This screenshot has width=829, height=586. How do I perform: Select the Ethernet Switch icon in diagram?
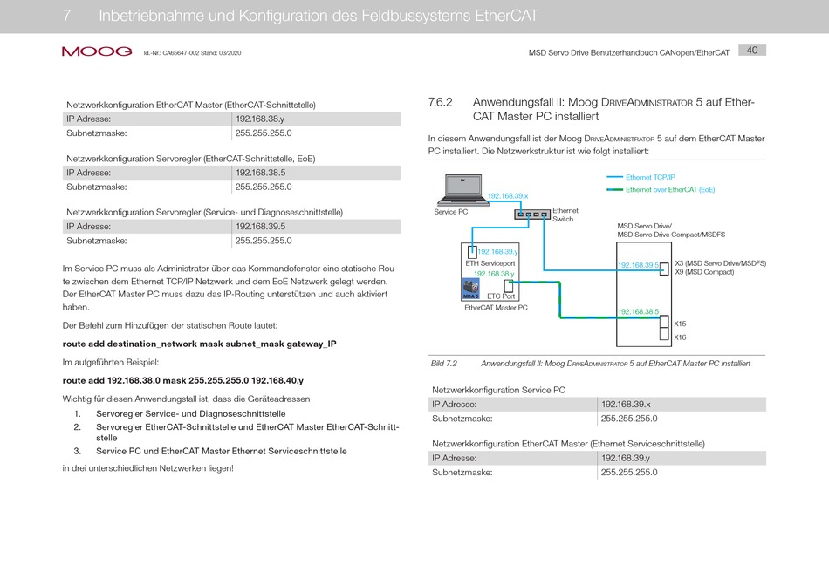coord(532,215)
